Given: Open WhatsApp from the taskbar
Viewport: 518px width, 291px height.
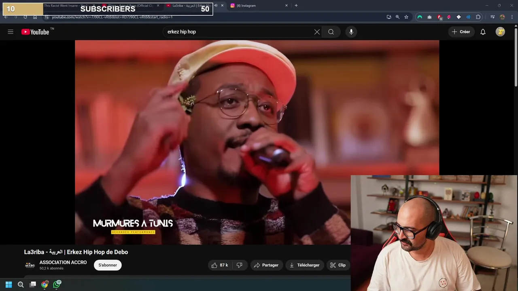Looking at the screenshot, I should 57,285.
